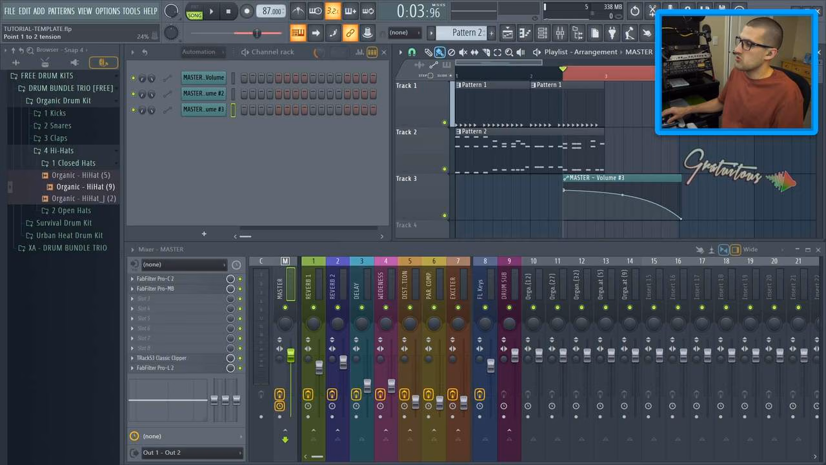Click the undo history circular arrow icon
Image resolution: width=826 pixels, height=465 pixels.
click(x=635, y=11)
